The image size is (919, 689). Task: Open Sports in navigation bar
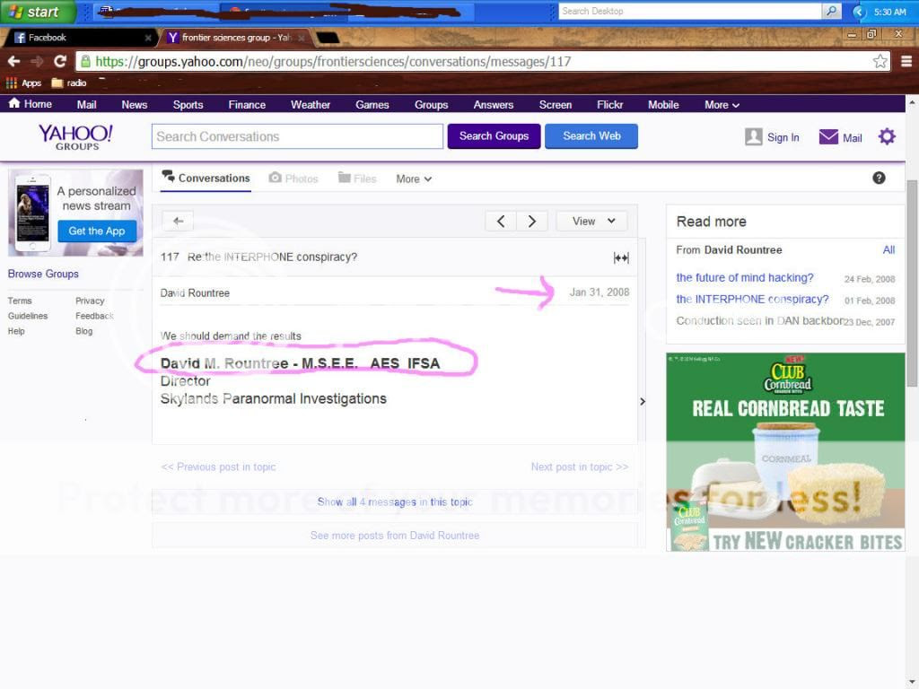pyautogui.click(x=188, y=105)
